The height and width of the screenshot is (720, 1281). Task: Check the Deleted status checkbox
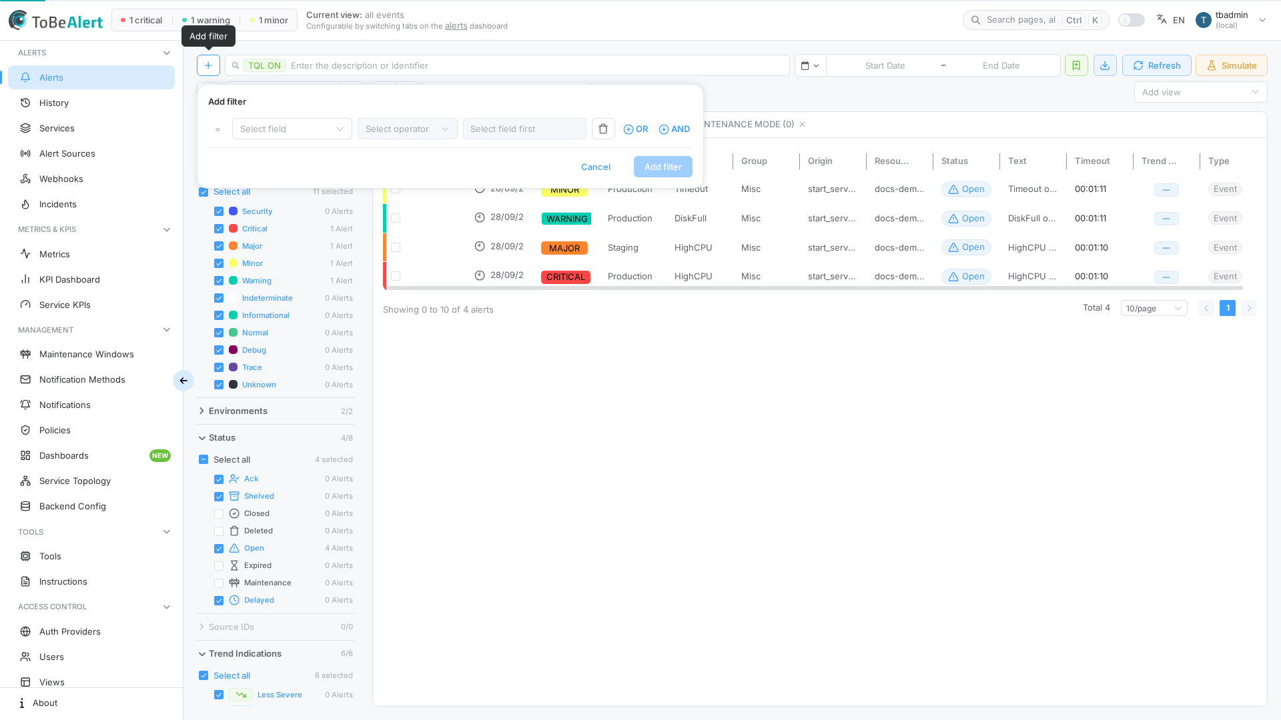click(219, 531)
